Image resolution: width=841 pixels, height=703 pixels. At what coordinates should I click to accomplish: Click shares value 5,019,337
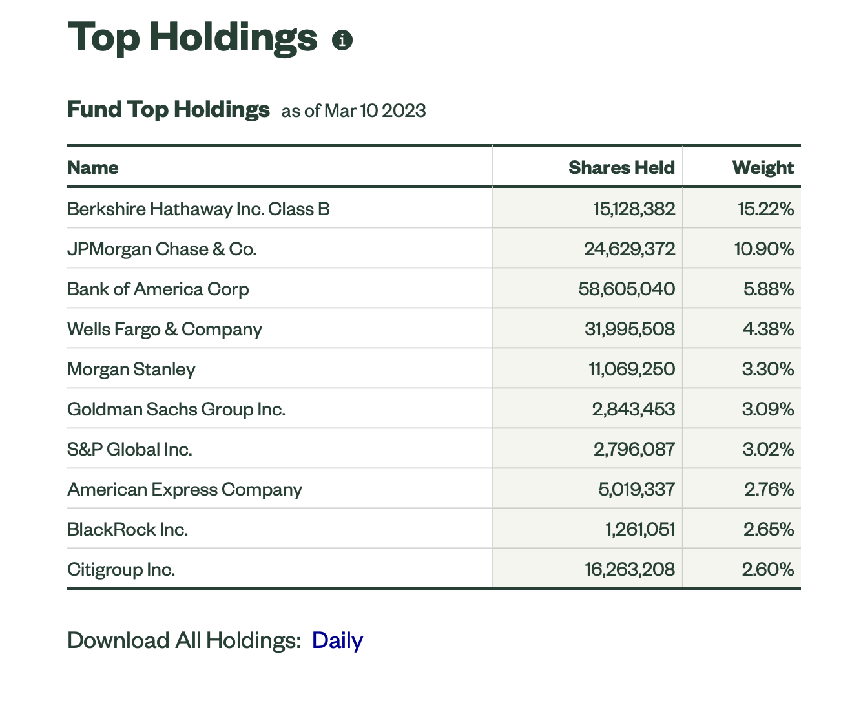click(636, 489)
